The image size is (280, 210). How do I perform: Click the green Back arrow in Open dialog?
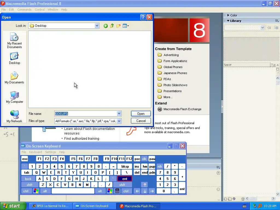click(x=106, y=26)
